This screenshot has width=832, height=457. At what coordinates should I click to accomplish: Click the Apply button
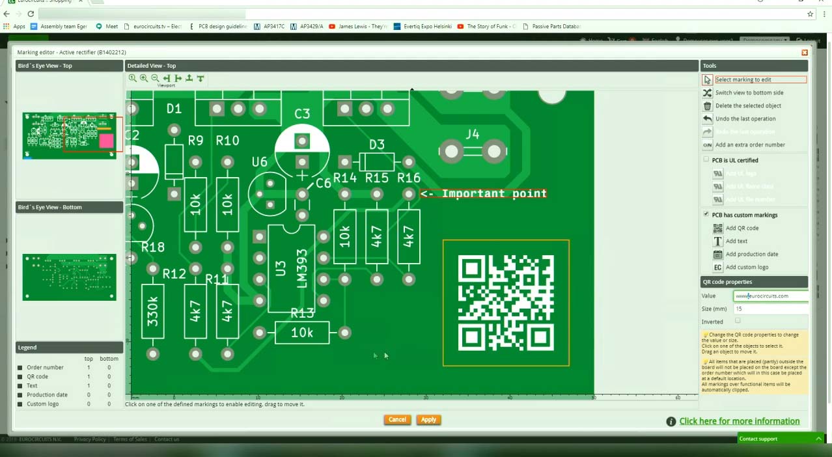pos(428,420)
